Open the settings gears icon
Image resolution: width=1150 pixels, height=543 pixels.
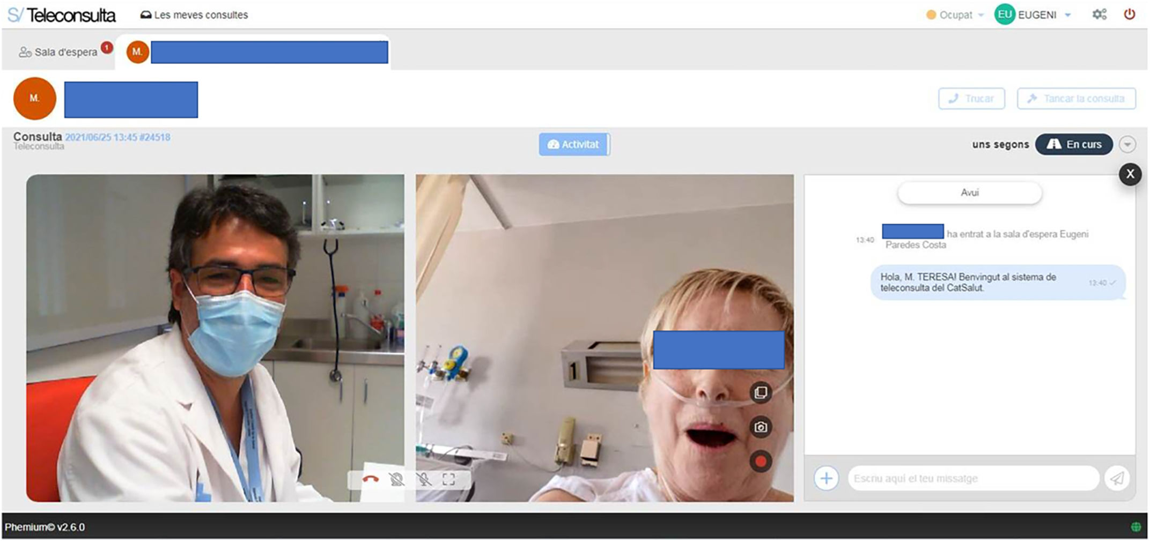[1099, 14]
